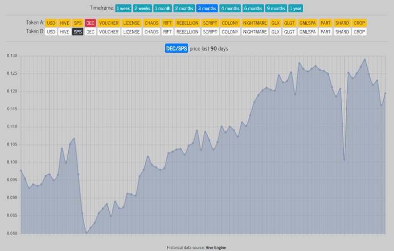The height and width of the screenshot is (251, 394).
Task: Click the DEC/SPS pair badge
Action: click(x=176, y=49)
